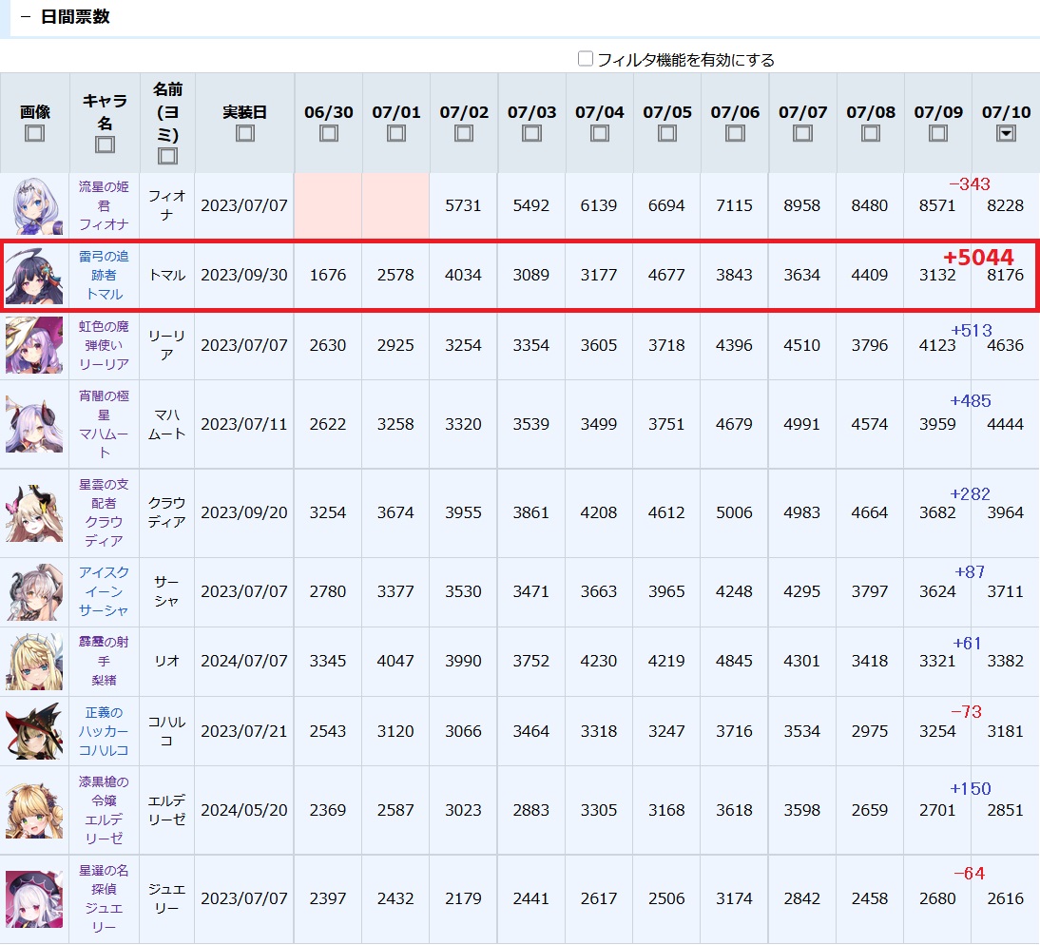This screenshot has width=1040, height=945.
Task: Open the sort box under キャラ名 header
Action: point(105,145)
